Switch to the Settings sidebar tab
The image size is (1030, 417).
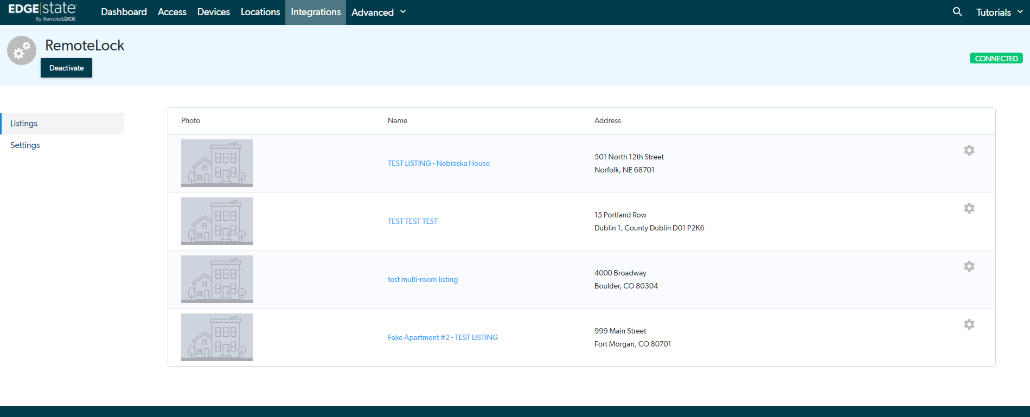pos(25,145)
